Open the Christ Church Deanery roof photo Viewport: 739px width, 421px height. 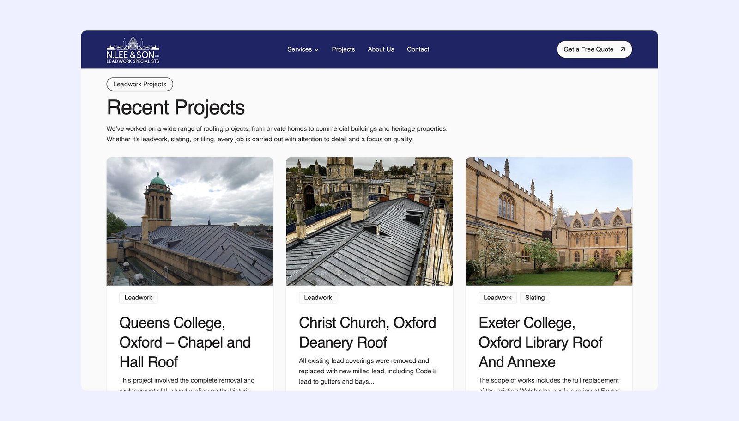click(369, 221)
